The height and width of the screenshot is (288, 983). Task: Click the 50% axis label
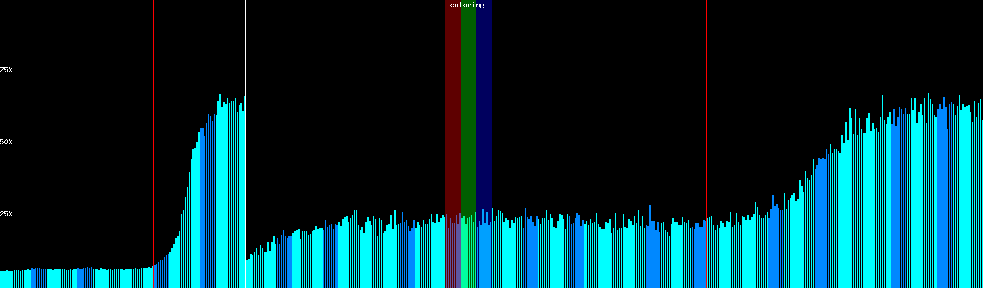[6, 142]
